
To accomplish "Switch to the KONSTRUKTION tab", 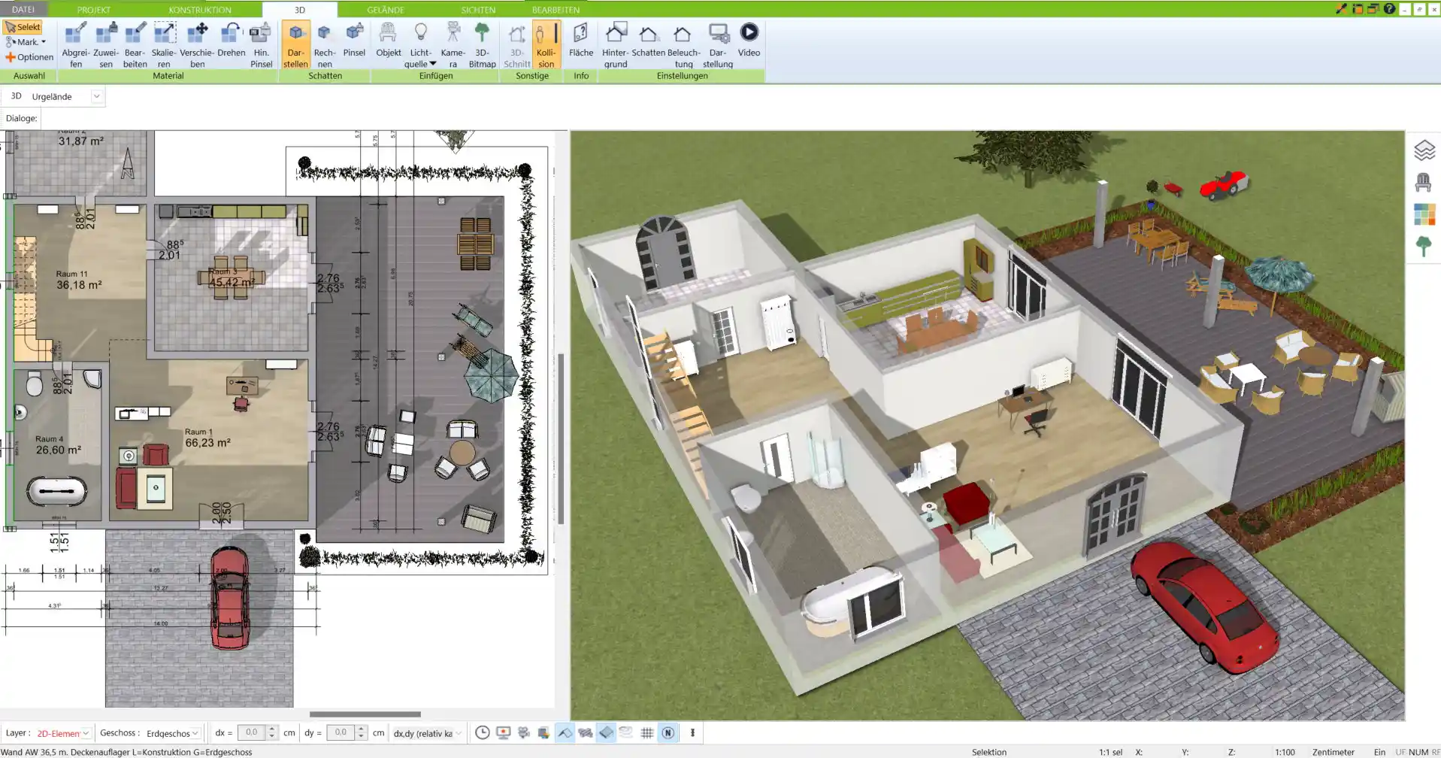I will pyautogui.click(x=200, y=10).
